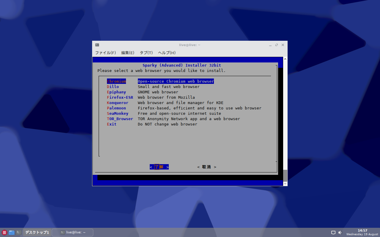The image size is (380, 237).
Task: Click 'Web browser and file manager for KDE'
Action: click(181, 103)
